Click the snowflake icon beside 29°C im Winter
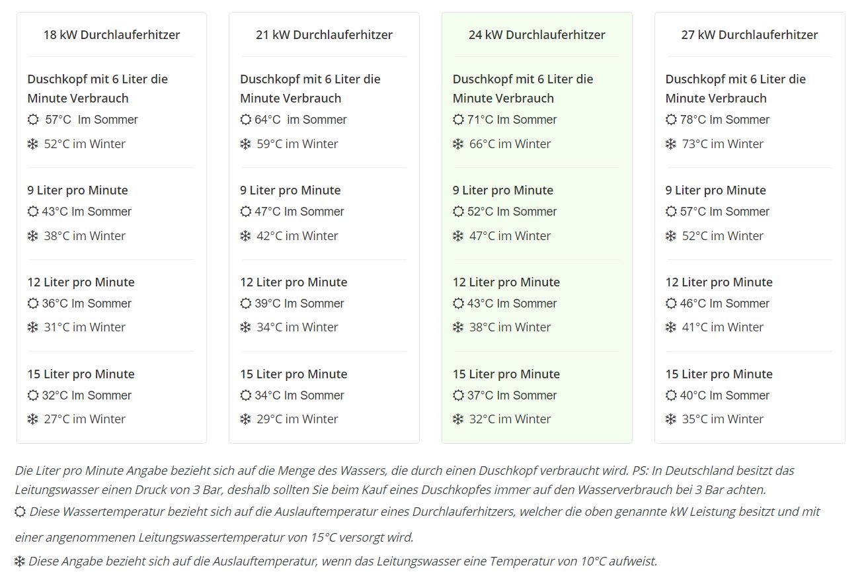864x582 pixels. 246,419
